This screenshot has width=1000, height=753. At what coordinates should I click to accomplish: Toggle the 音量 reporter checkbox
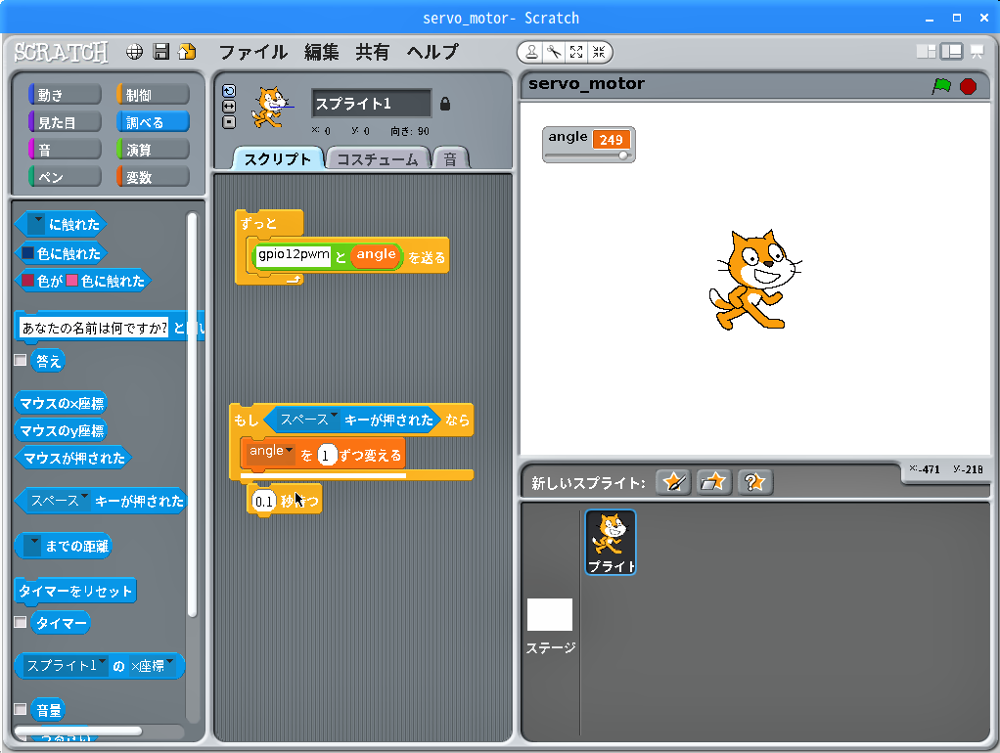pos(21,708)
